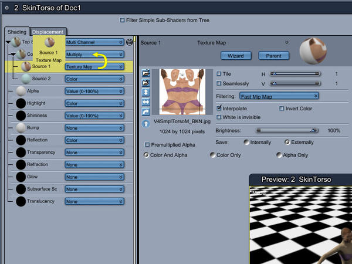
Task: Collapse the Top Shader tree triangle
Action: [x=8, y=42]
